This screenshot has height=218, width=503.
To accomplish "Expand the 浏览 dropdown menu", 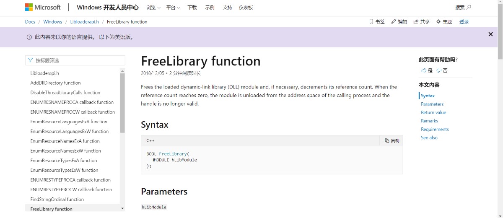I will pyautogui.click(x=153, y=8).
